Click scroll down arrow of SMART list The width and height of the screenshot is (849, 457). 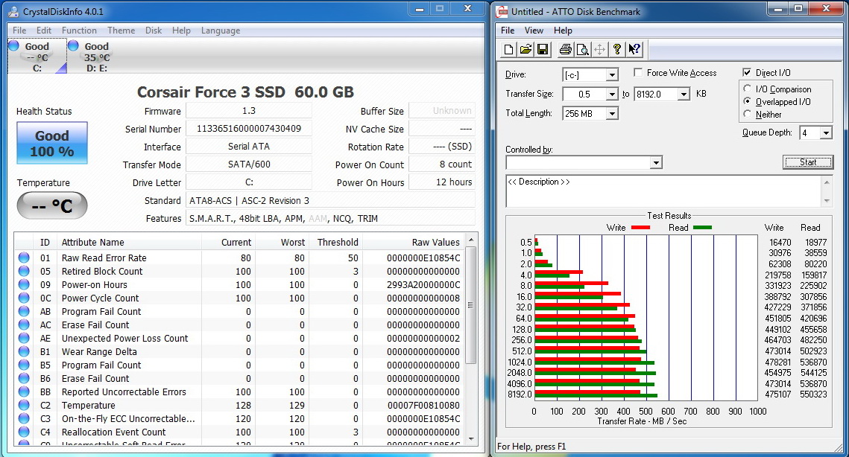click(x=470, y=438)
